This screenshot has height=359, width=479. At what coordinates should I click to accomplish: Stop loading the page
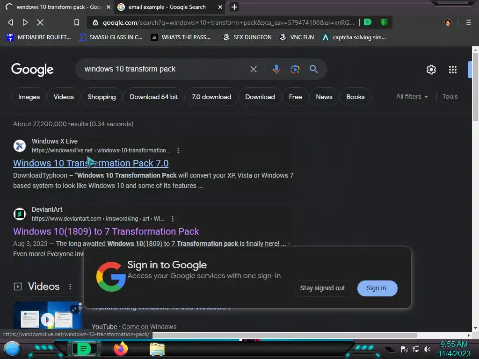point(40,22)
